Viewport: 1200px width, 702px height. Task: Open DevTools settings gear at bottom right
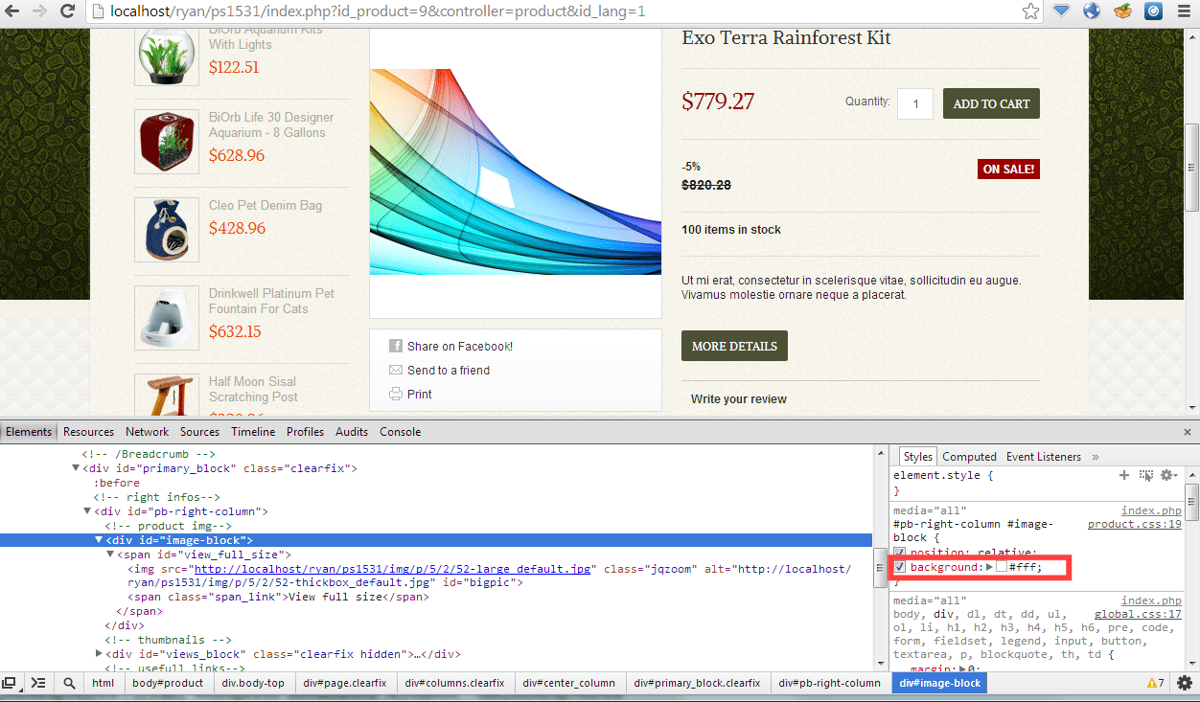tap(1185, 683)
